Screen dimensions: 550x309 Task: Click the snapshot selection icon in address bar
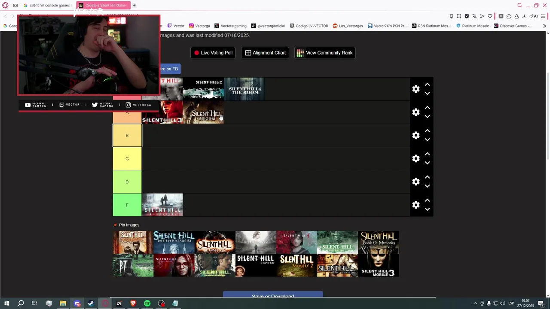click(x=459, y=16)
